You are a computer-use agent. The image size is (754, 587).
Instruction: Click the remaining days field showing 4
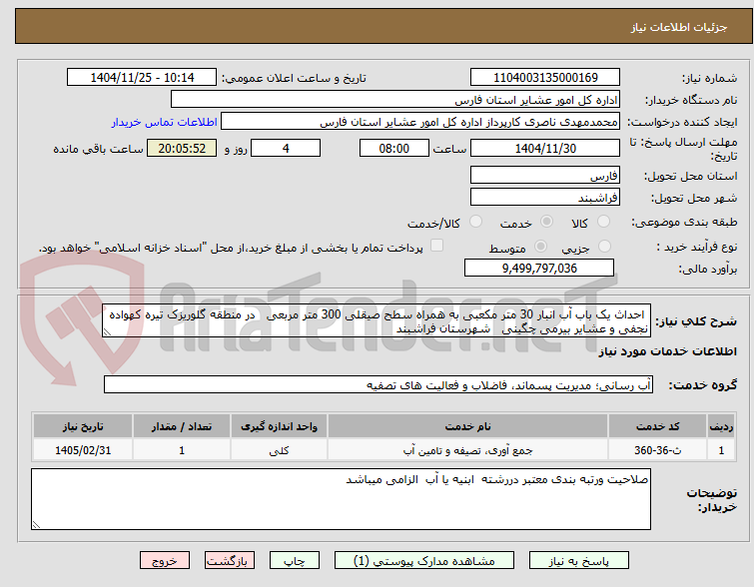point(286,148)
